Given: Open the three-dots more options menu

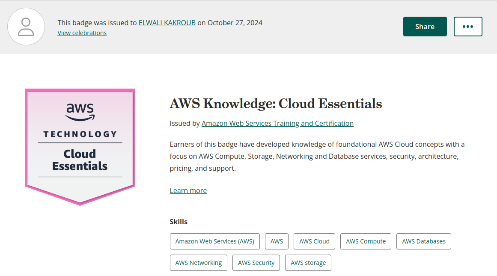Looking at the screenshot, I should (468, 27).
